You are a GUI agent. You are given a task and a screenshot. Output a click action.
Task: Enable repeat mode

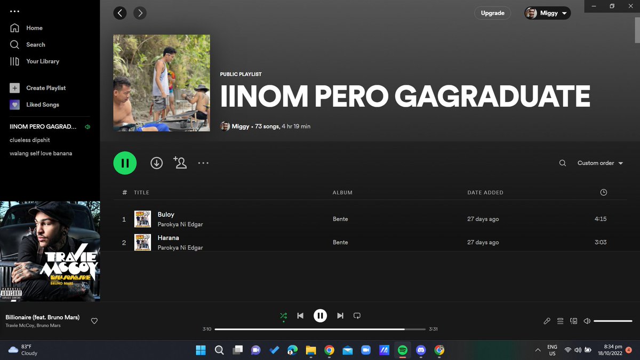coord(357,316)
